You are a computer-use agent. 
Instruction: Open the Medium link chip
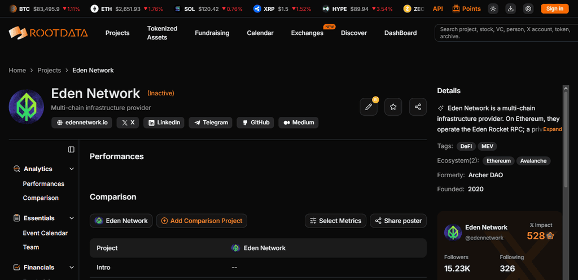tap(299, 123)
